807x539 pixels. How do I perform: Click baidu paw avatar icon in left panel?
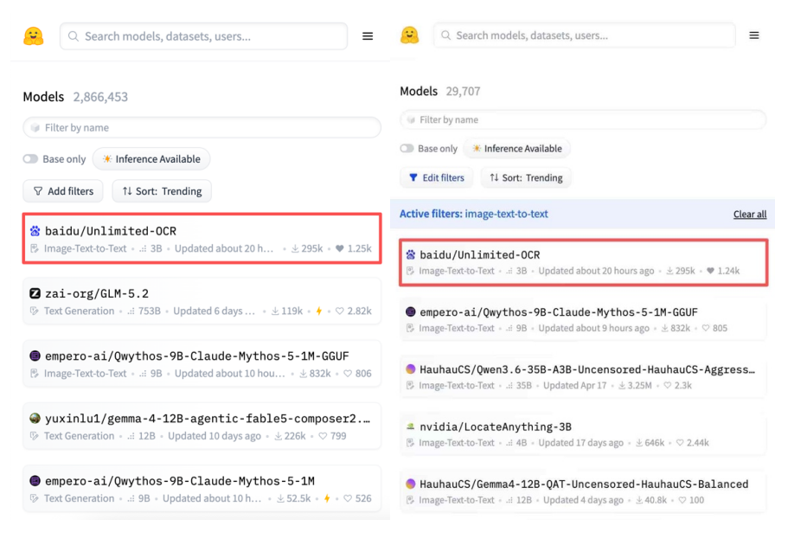click(35, 231)
